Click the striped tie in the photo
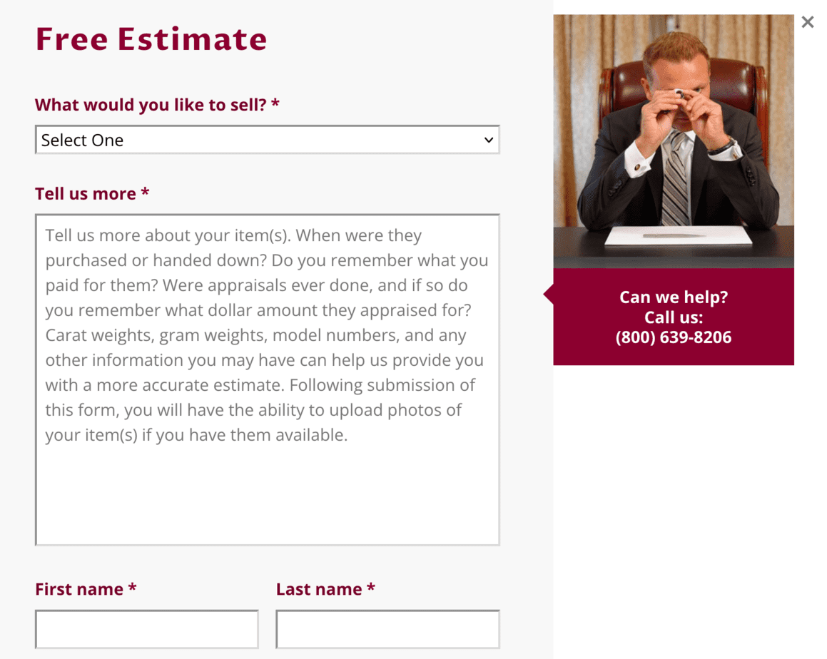This screenshot has width=827, height=659. [x=675, y=179]
